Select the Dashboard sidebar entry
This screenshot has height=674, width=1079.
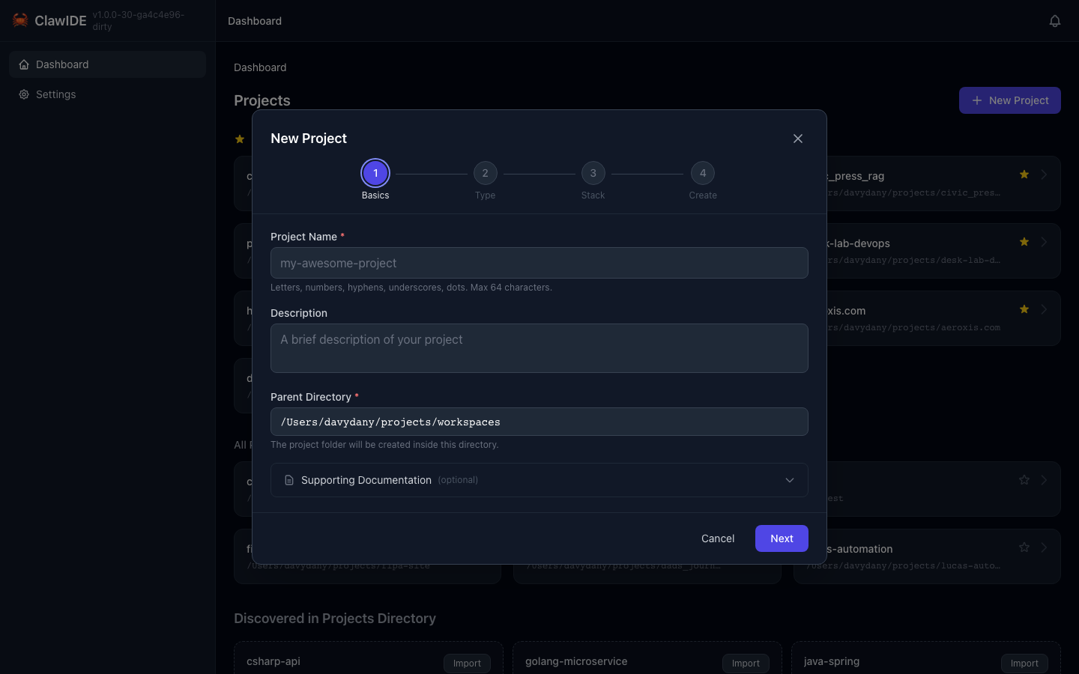pyautogui.click(x=61, y=64)
